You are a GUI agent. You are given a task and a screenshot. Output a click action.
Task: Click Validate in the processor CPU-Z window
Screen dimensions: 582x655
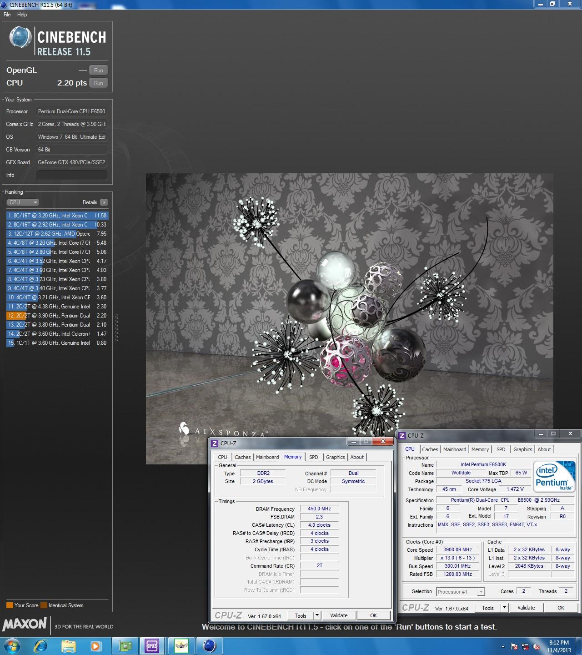526,608
